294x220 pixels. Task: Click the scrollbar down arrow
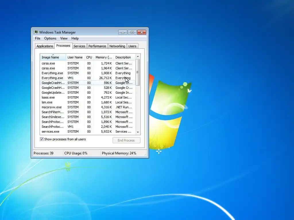tap(138, 132)
